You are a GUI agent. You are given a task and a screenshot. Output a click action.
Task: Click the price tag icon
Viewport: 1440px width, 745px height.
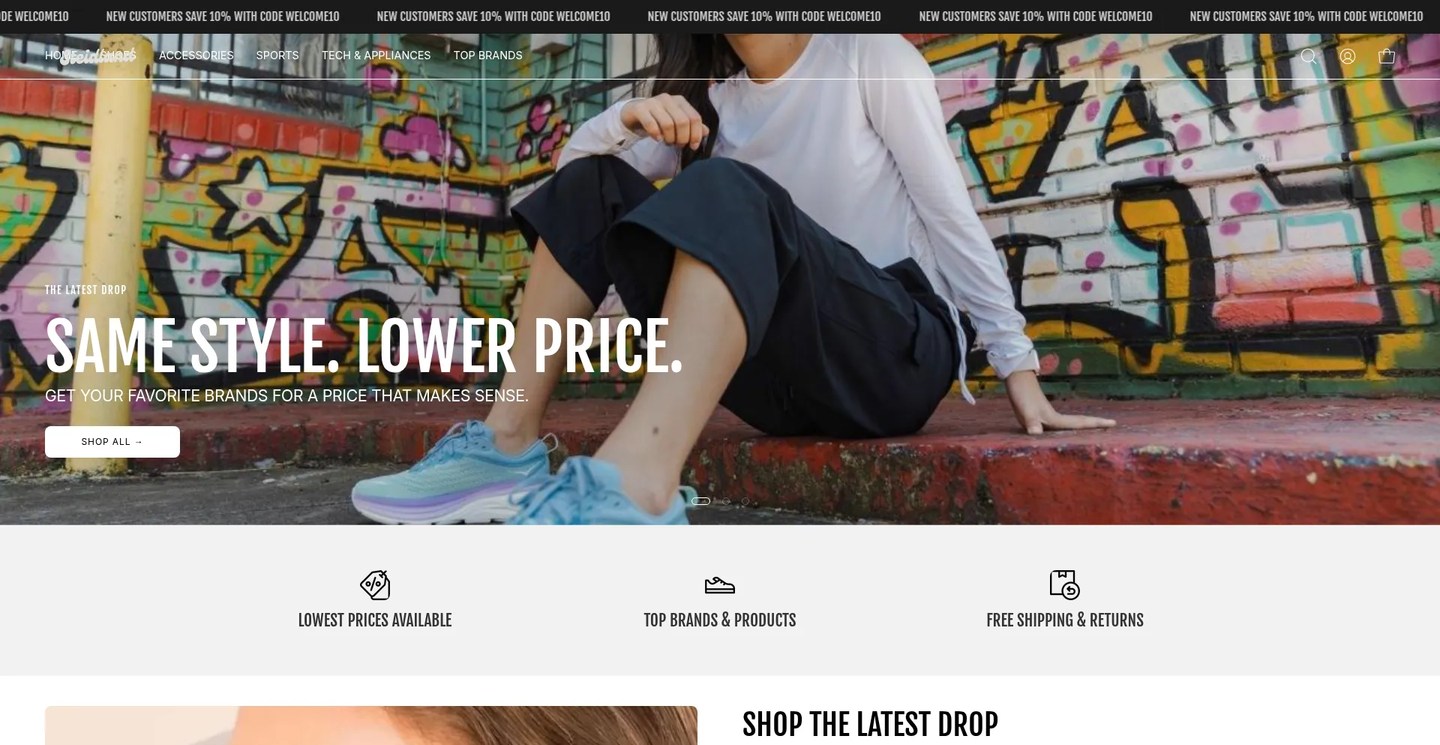[375, 584]
